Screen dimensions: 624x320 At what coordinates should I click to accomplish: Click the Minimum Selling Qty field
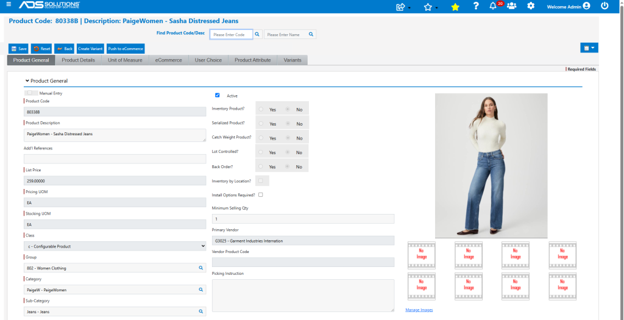pyautogui.click(x=303, y=219)
